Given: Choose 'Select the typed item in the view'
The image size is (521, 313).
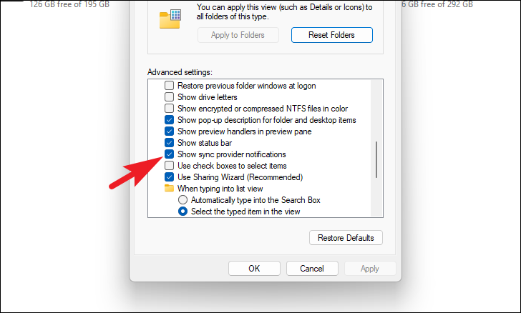Looking at the screenshot, I should click(x=182, y=211).
